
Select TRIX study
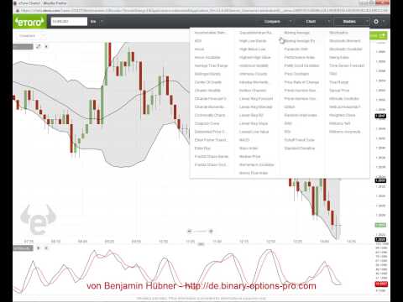(x=333, y=74)
